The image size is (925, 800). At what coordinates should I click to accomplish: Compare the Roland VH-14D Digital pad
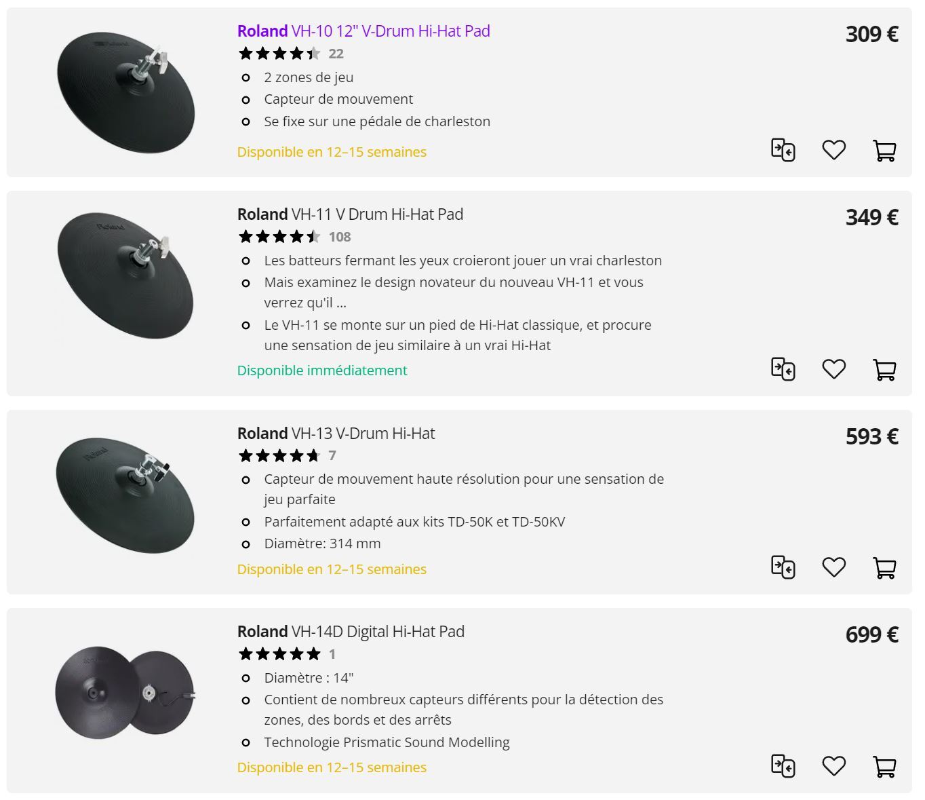point(783,766)
